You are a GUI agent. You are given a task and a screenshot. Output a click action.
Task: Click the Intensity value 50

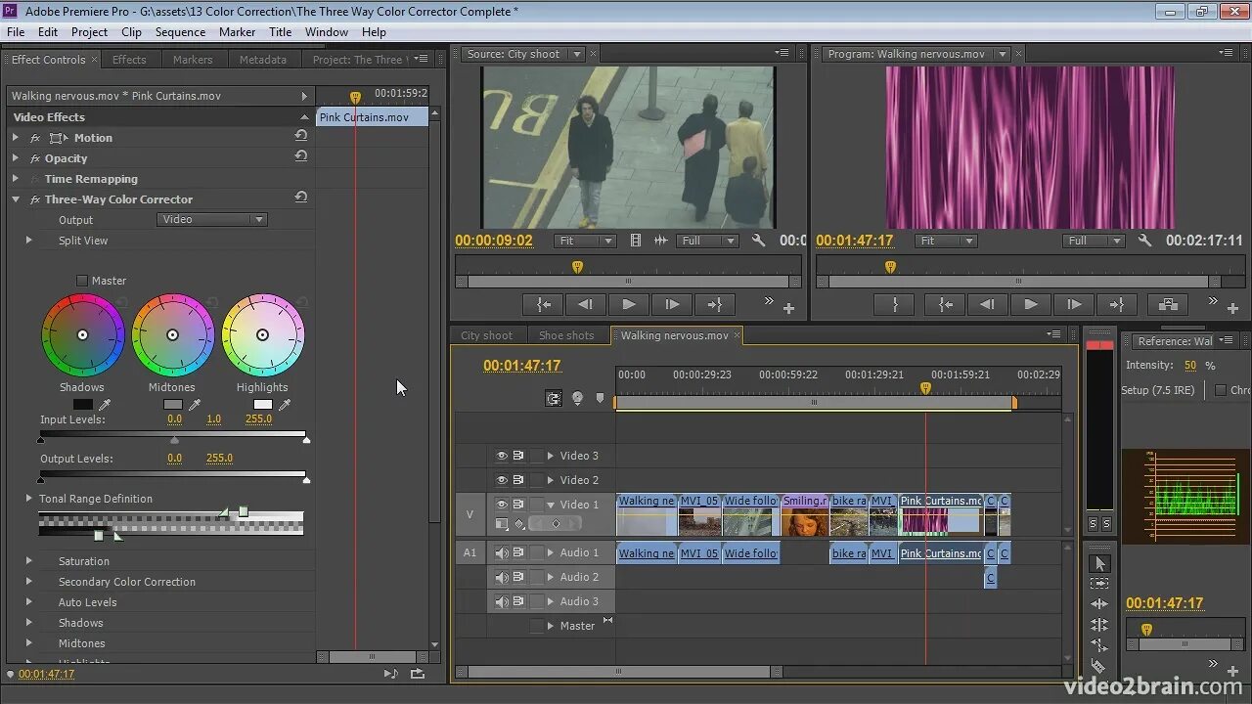(1190, 365)
